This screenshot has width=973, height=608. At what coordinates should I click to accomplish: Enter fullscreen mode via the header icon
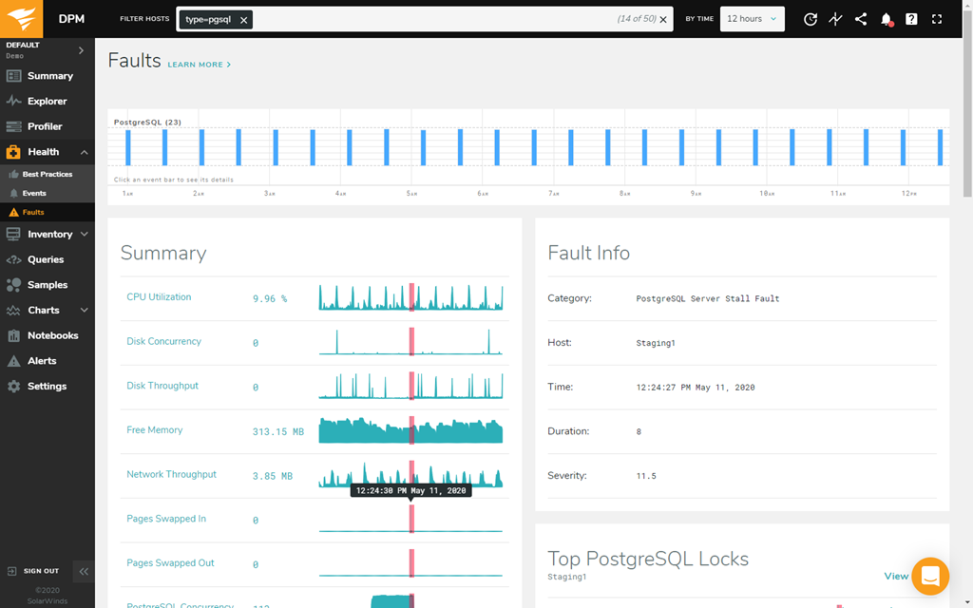pos(937,19)
